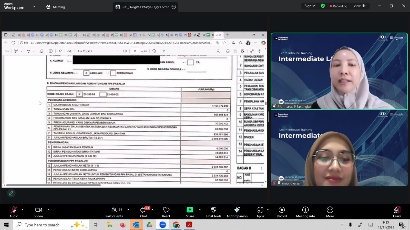Viewport: 410px width, 230px height.
Task: Click the Sign in button
Action: [x=310, y=6]
